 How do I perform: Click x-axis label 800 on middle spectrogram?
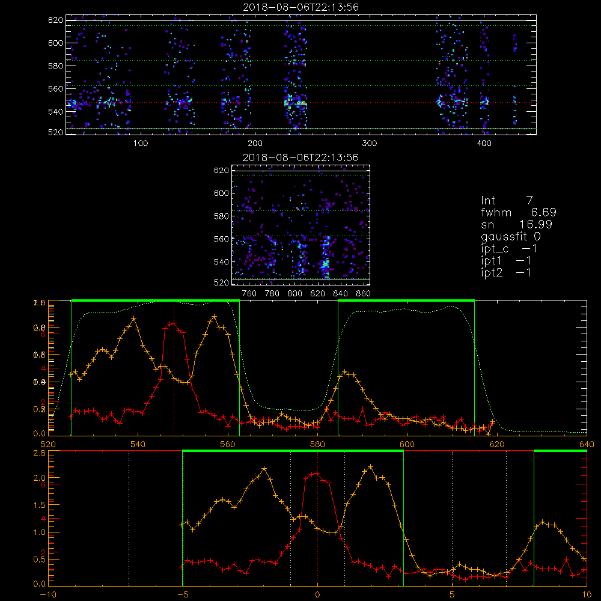pos(294,294)
